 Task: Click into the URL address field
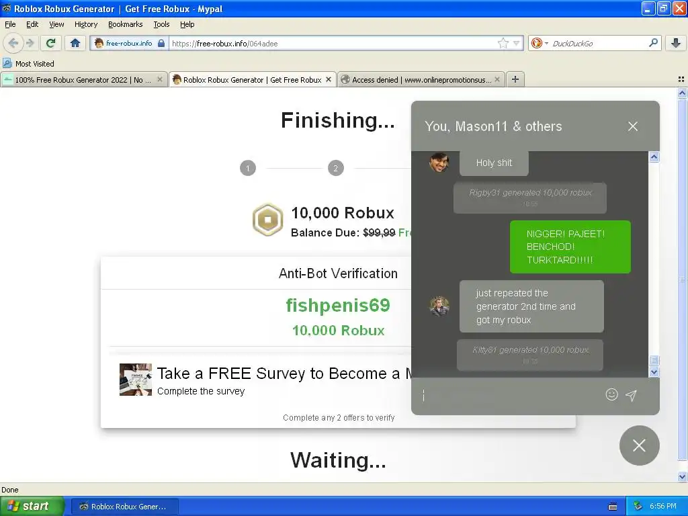[x=333, y=43]
